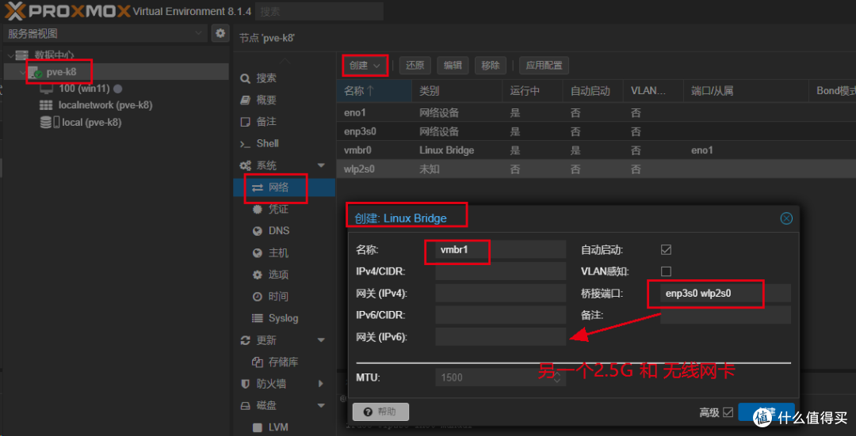Open server view gear settings

(220, 33)
